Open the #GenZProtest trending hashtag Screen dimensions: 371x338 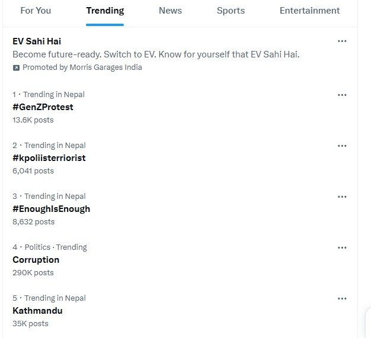click(x=43, y=107)
